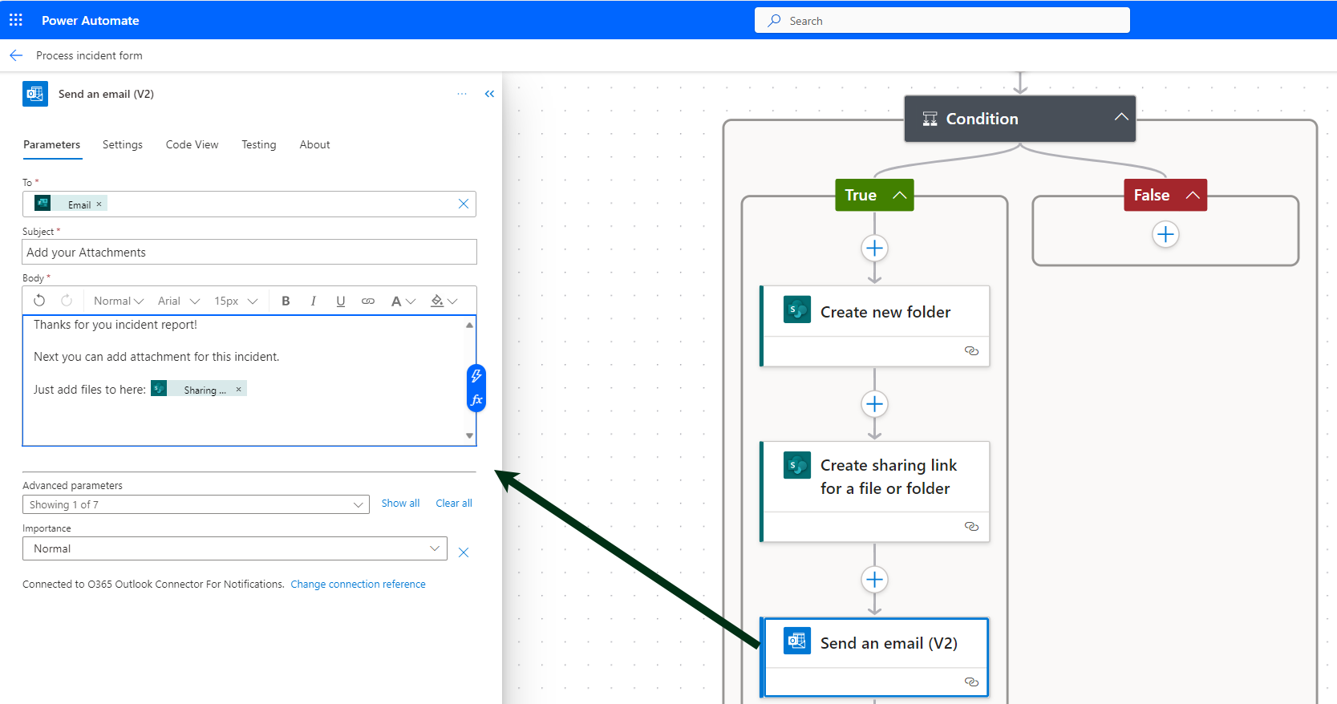Insert a hyperlink using the link icon
This screenshot has height=704, width=1337.
(368, 301)
